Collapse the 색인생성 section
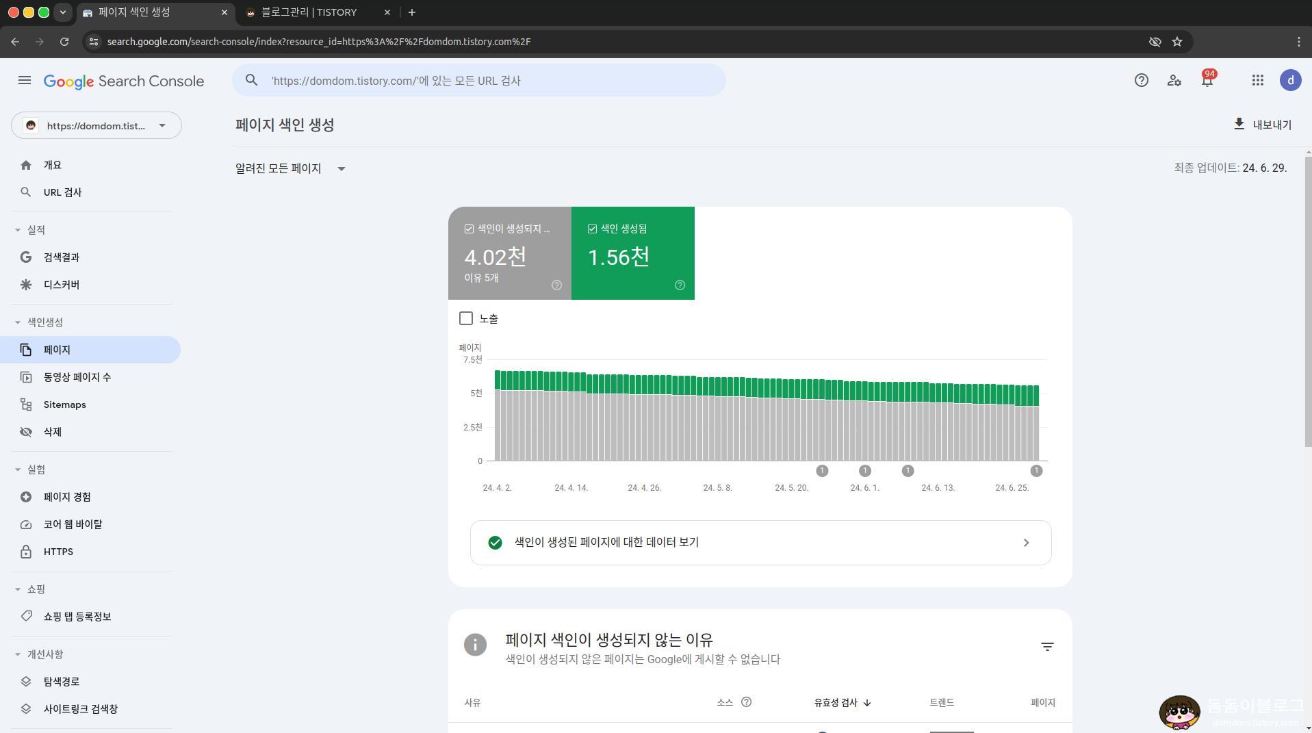The image size is (1312, 733). tap(18, 322)
